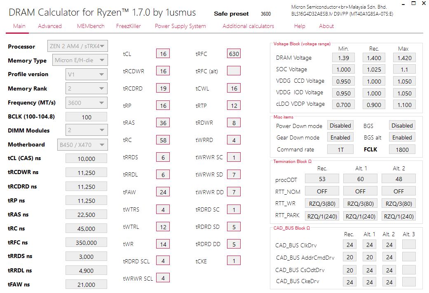Click VDDG IOD Voltage Rec. value

coord(374,93)
